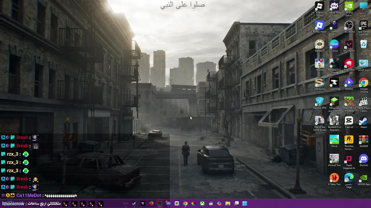Switch to Media Player Classic in the taskbar
This screenshot has height=208, width=371.
pos(211,203)
